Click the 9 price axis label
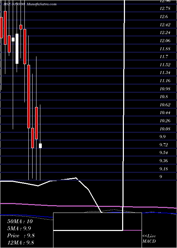 161,177
